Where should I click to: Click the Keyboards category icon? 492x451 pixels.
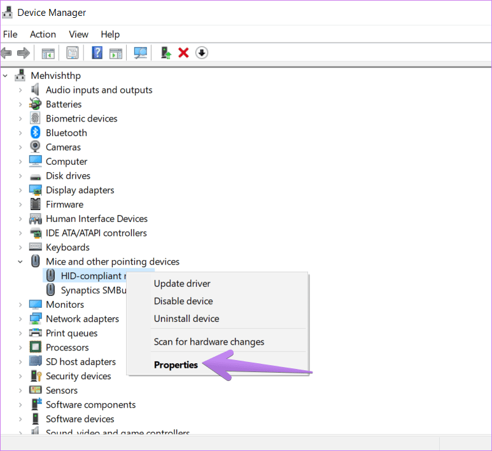[x=35, y=247]
